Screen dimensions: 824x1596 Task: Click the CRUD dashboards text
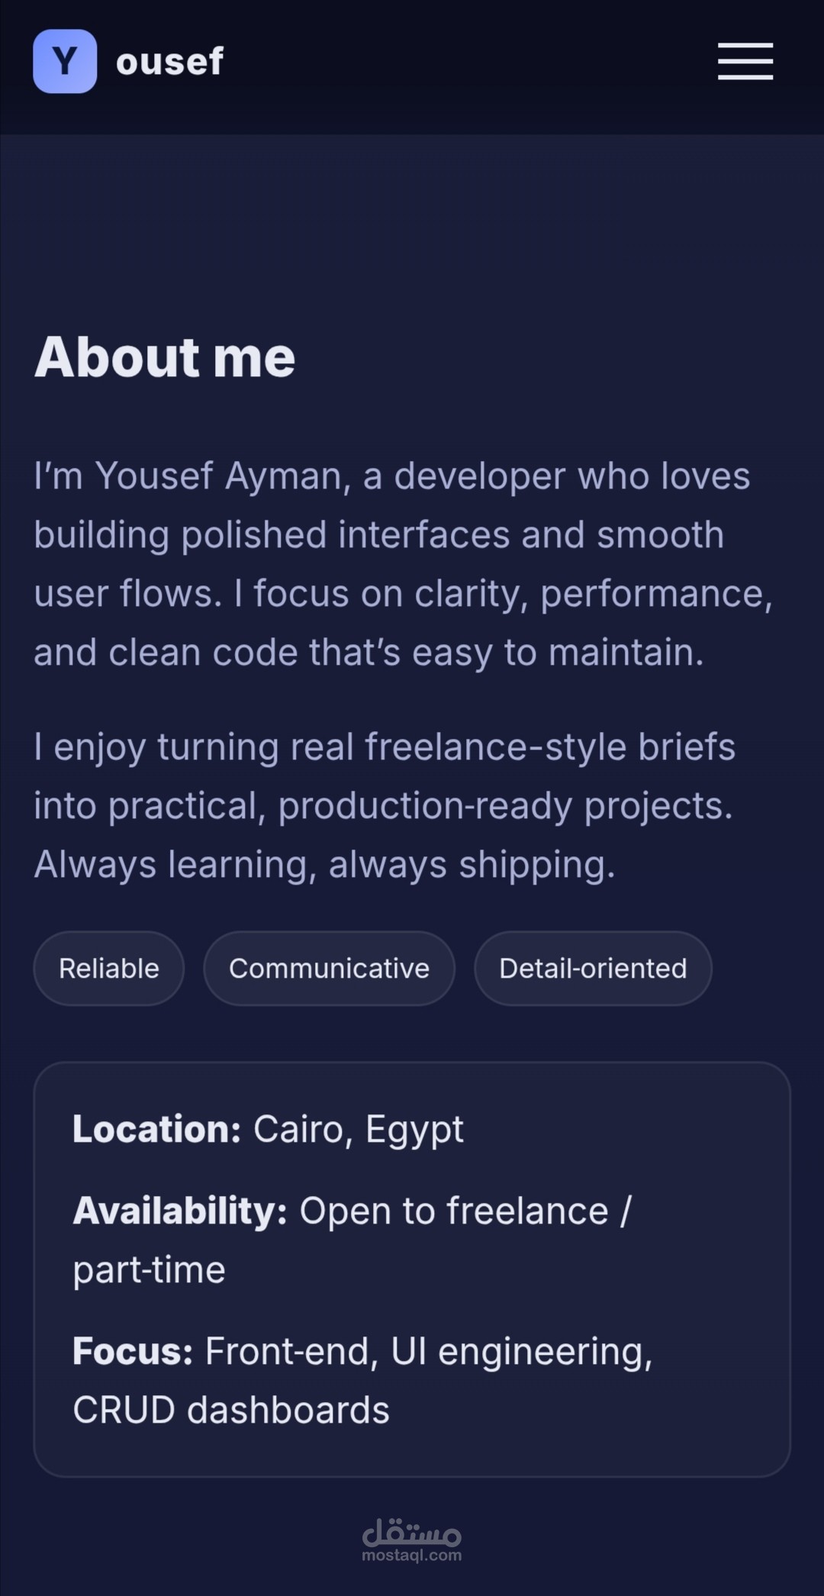231,1410
